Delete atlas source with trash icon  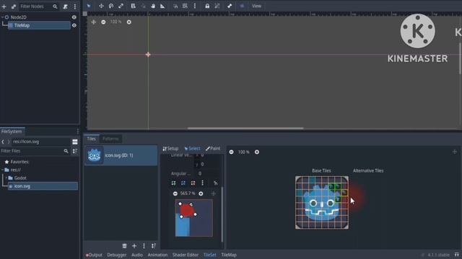click(124, 246)
